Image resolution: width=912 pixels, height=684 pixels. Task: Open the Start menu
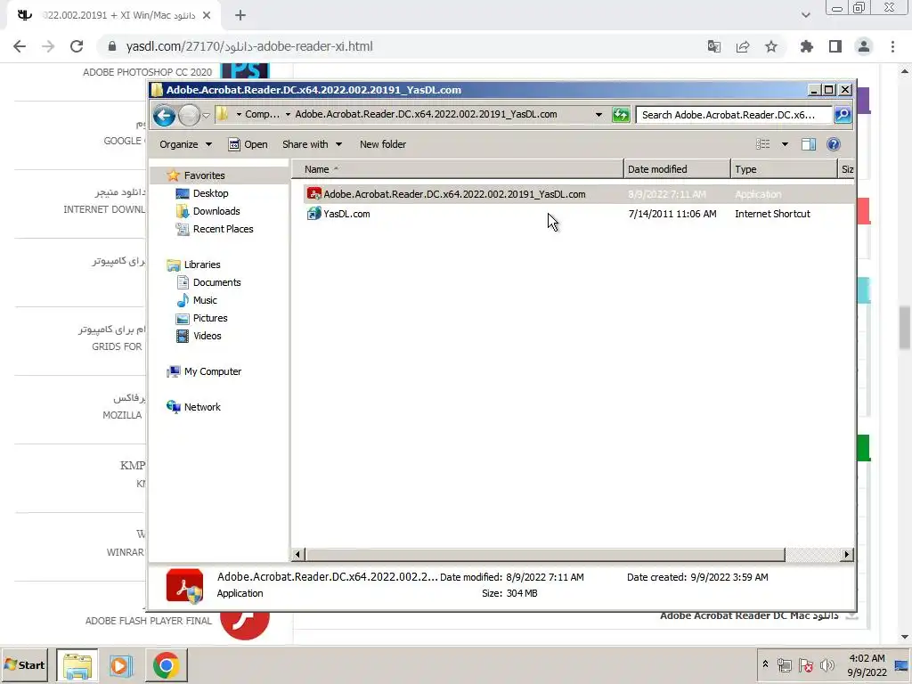coord(24,664)
